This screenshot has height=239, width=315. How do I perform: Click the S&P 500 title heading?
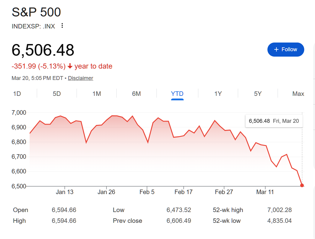(36, 12)
